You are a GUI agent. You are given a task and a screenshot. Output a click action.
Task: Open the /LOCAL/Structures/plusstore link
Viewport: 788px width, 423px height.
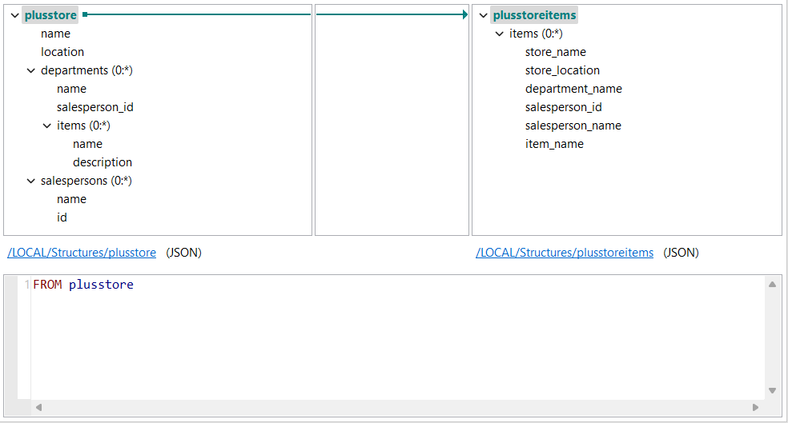click(82, 253)
